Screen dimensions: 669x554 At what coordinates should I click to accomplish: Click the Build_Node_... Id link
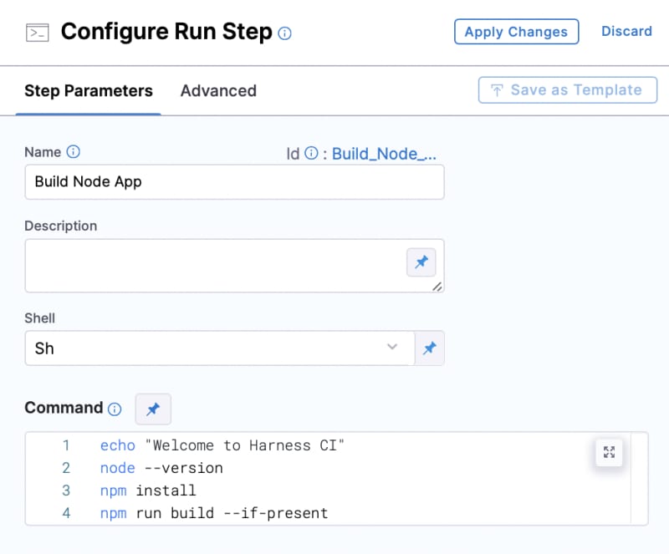tap(384, 154)
